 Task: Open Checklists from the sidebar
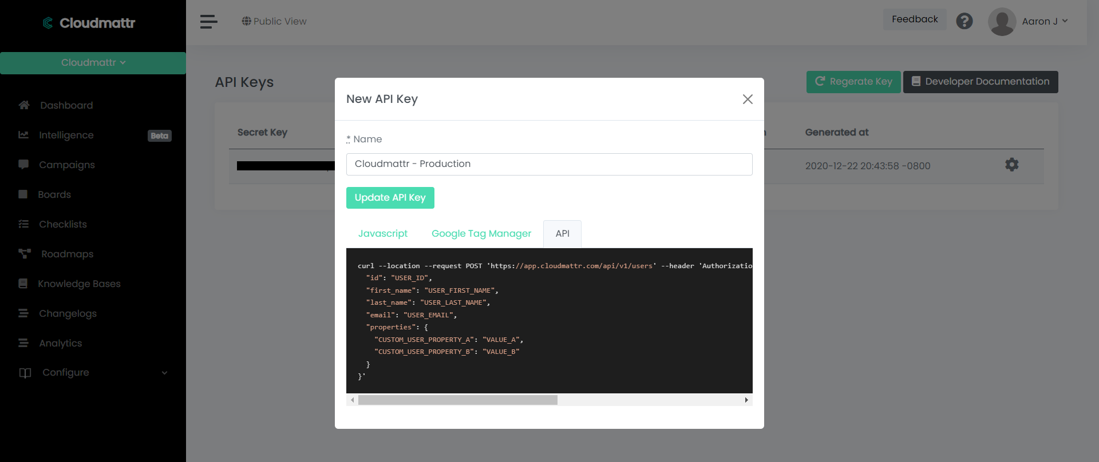pyautogui.click(x=63, y=224)
